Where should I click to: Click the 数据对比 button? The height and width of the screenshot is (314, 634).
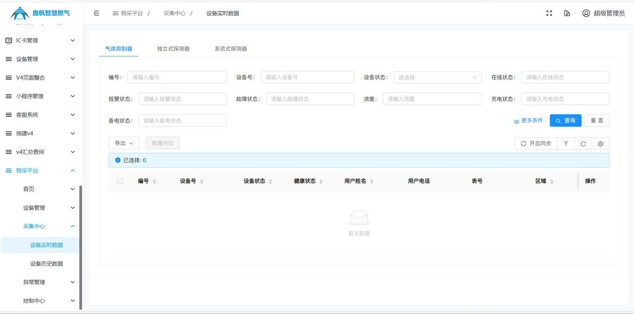point(162,143)
